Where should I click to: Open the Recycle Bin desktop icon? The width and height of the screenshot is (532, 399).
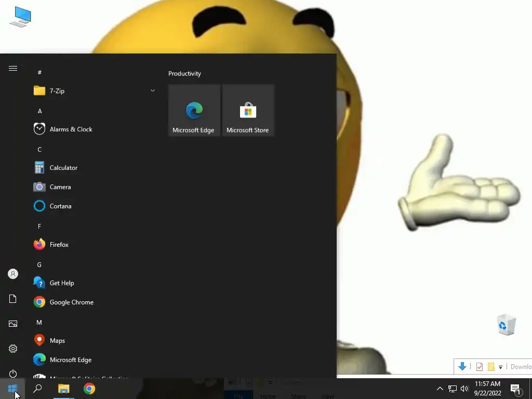pyautogui.click(x=506, y=325)
